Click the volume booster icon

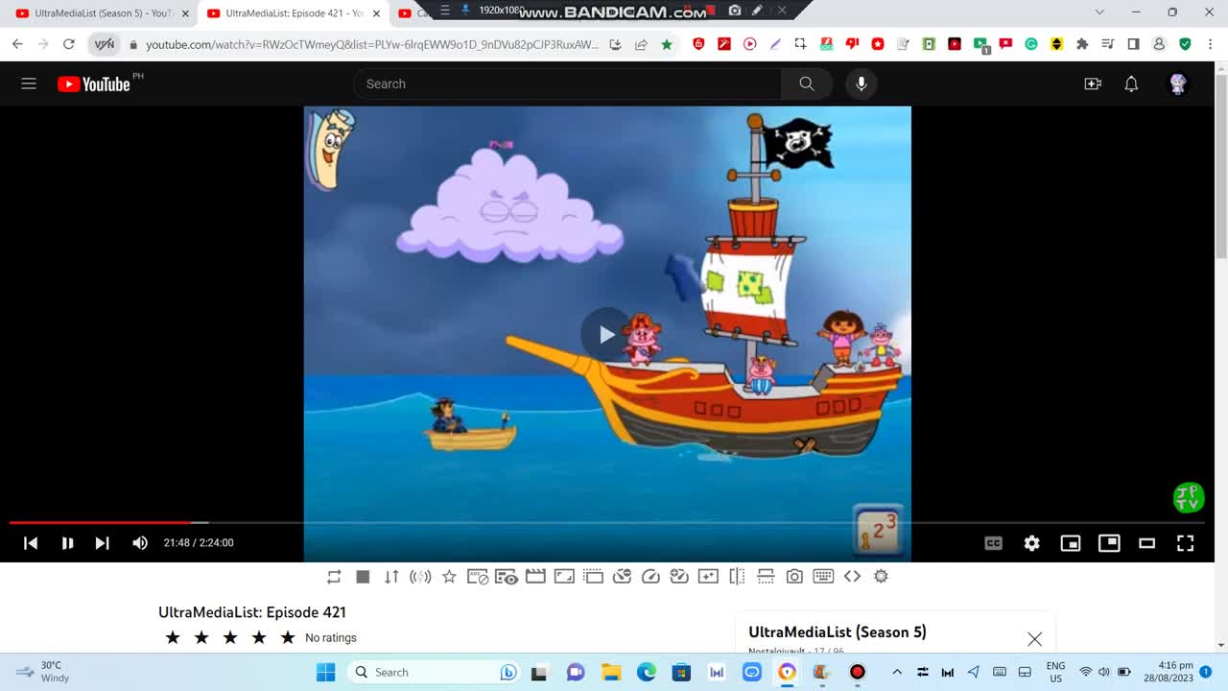click(420, 577)
